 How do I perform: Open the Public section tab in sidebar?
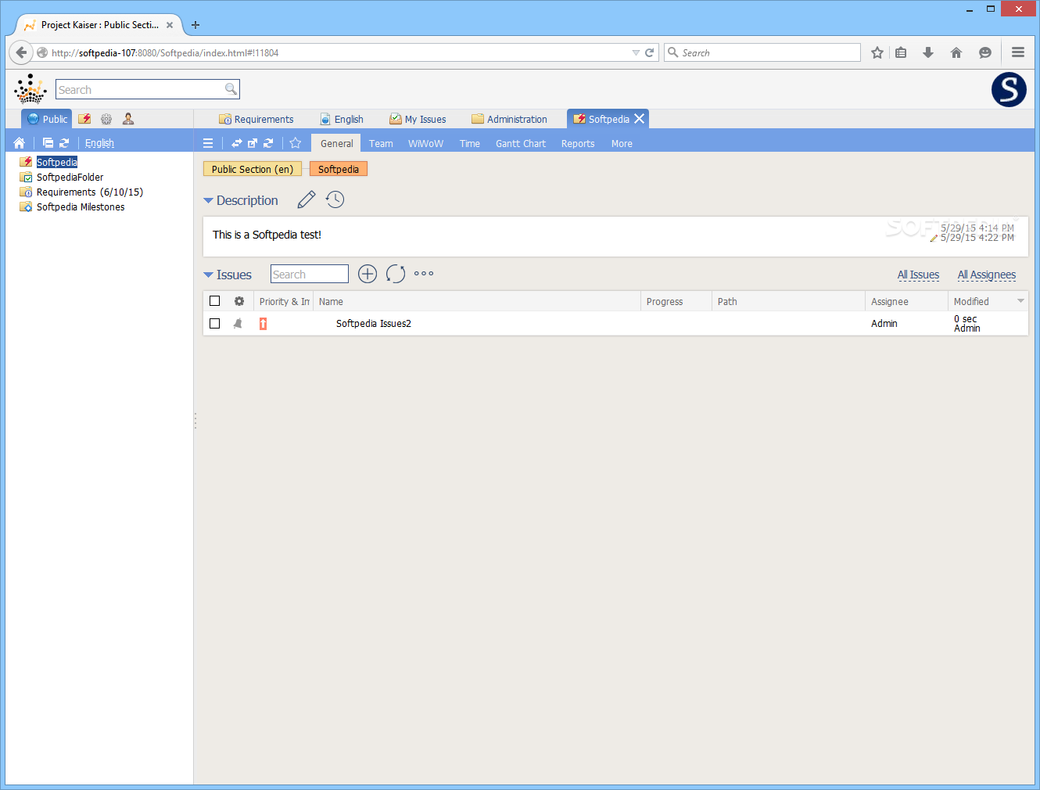click(46, 119)
